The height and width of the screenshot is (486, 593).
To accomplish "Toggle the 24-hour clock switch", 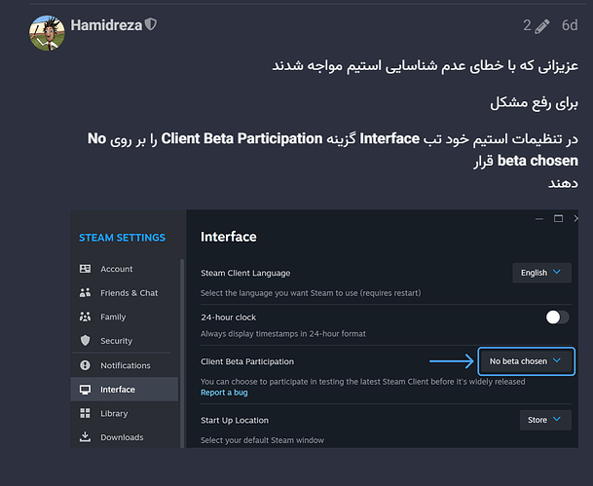I will (x=557, y=317).
